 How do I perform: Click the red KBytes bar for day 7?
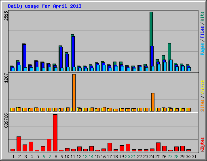49,145
